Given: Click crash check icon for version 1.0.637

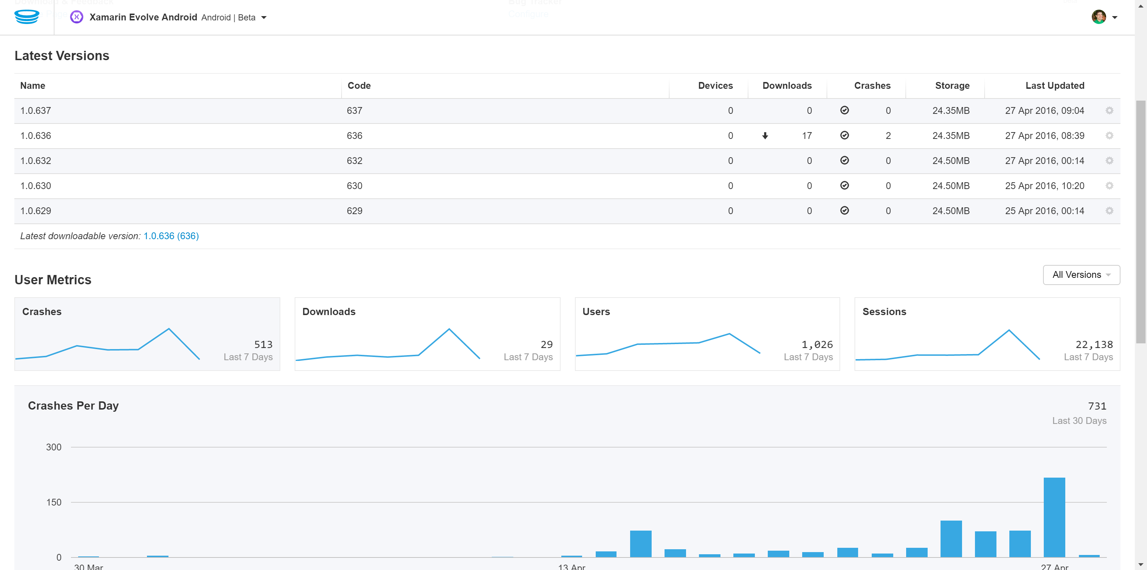Looking at the screenshot, I should coord(844,110).
